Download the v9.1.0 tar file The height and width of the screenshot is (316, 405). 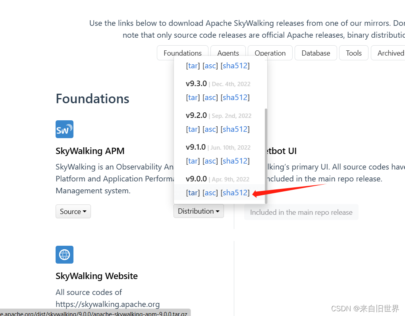[193, 161]
